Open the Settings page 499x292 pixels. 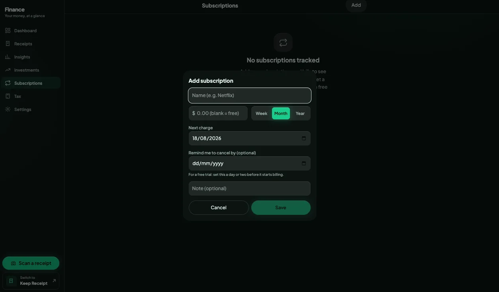click(31, 109)
